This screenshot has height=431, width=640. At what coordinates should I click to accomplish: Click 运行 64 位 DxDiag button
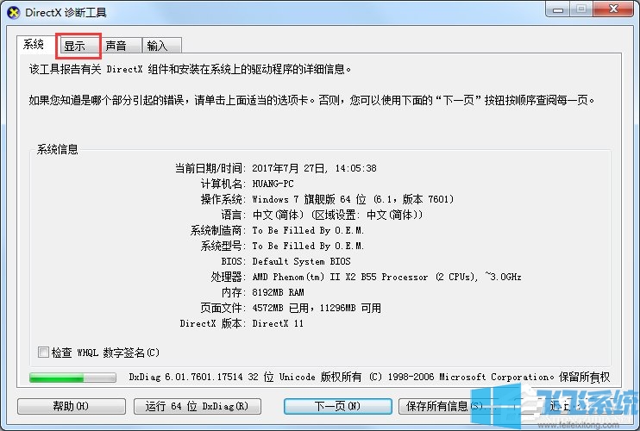197,406
